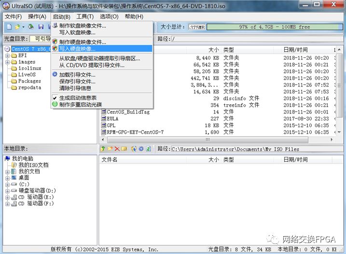
Task: Click the blue gear settings icon in local toolbar
Action: pyautogui.click(x=141, y=149)
